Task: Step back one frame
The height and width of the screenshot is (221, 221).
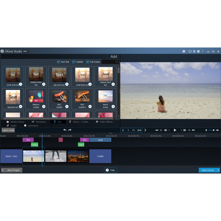Action: point(165,130)
